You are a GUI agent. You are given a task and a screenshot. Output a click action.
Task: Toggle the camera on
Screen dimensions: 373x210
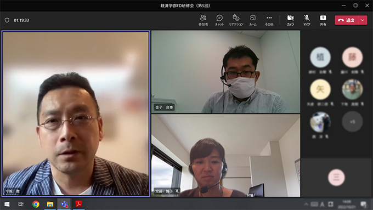tap(290, 20)
